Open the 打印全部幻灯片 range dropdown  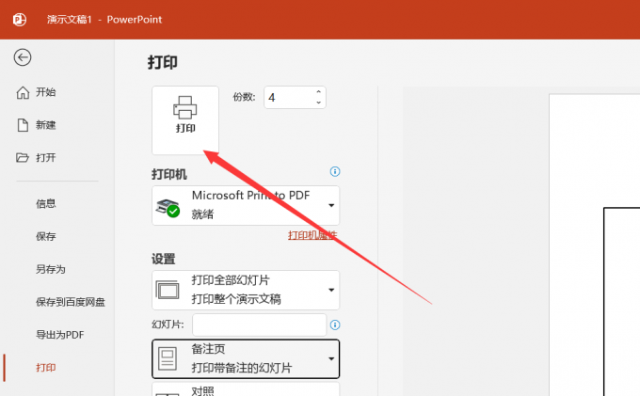[x=246, y=290]
